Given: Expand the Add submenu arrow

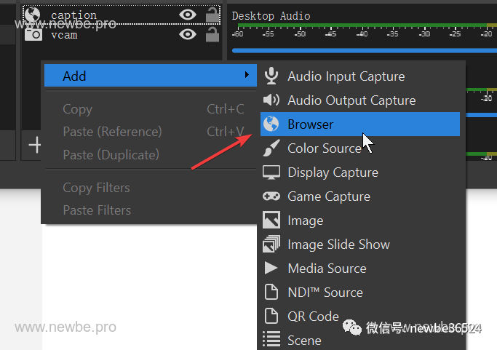Looking at the screenshot, I should [247, 75].
